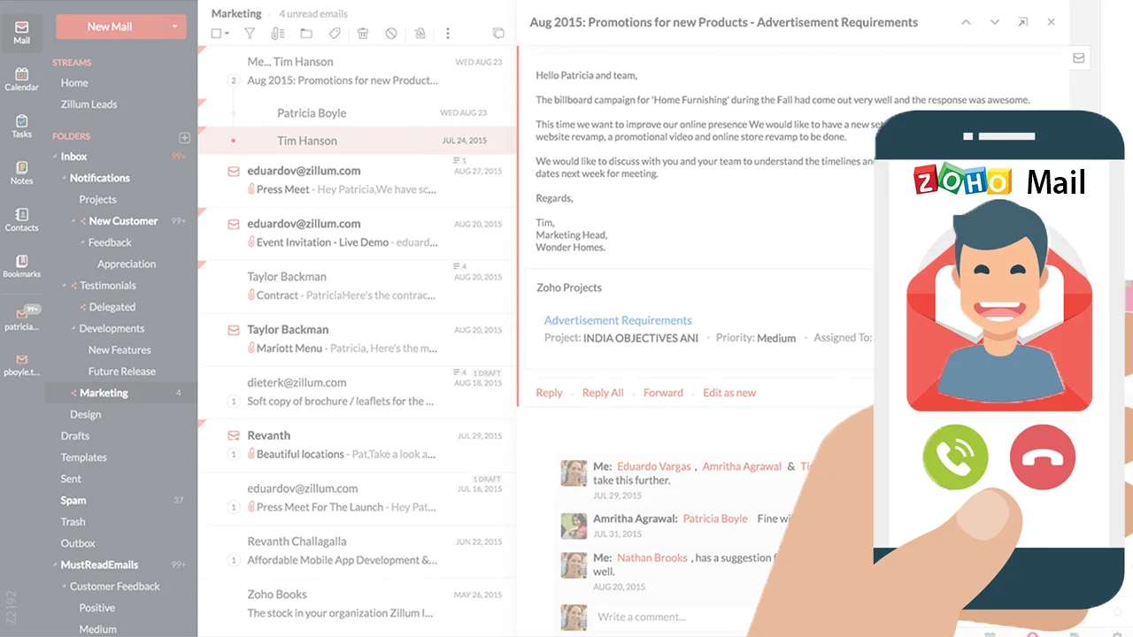Viewport: 1133px width, 637px height.
Task: Open Zillum Leads stream
Action: [89, 104]
